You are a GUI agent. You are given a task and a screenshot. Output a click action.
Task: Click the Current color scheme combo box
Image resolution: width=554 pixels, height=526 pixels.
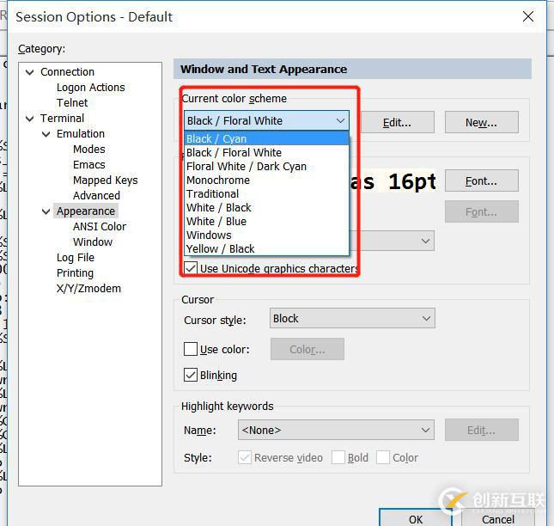pyautogui.click(x=266, y=120)
